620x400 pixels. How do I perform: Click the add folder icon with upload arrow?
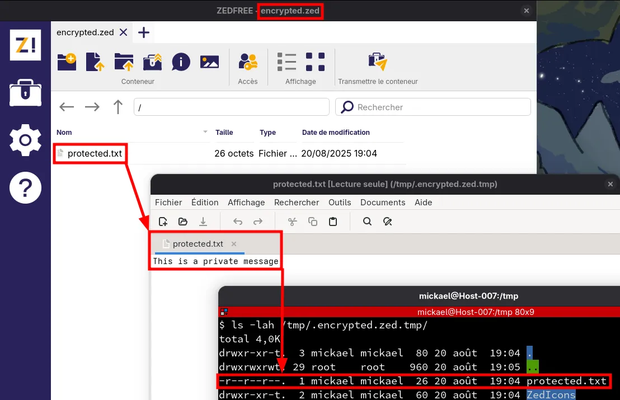124,62
